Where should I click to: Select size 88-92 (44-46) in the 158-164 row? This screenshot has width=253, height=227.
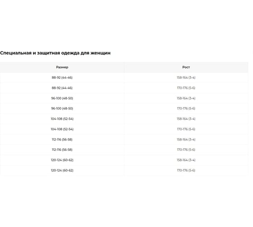click(62, 77)
